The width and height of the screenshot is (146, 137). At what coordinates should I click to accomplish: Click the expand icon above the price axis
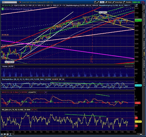point(137,5)
